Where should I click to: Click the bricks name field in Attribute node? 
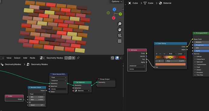point(137,69)
